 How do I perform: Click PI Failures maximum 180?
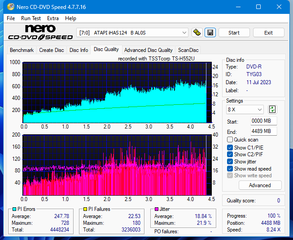136,223
